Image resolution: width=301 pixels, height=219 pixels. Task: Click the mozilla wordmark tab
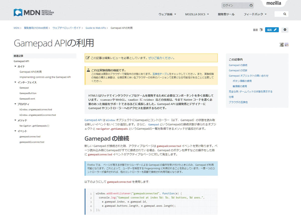pyautogui.click(x=274, y=3)
